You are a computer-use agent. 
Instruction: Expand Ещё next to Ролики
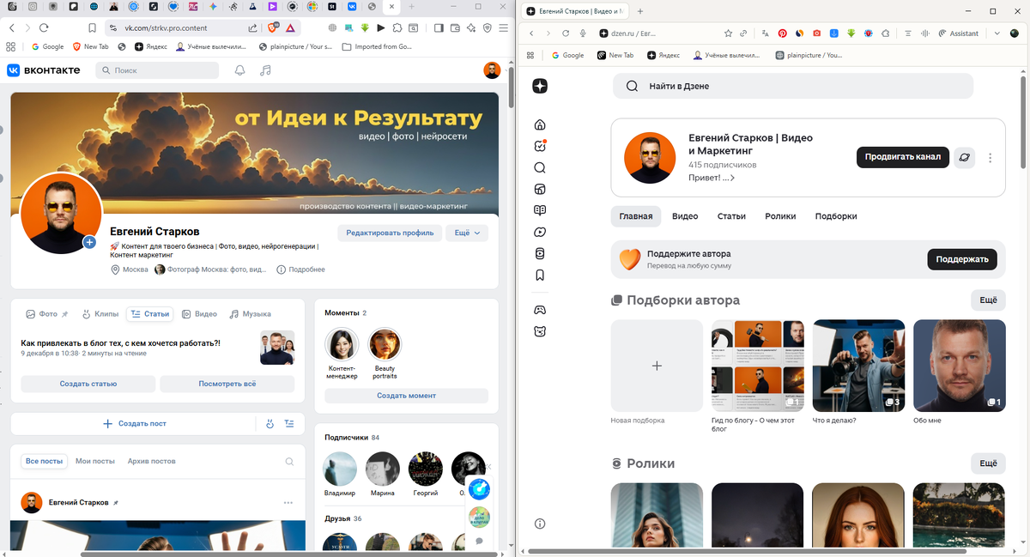pos(988,463)
